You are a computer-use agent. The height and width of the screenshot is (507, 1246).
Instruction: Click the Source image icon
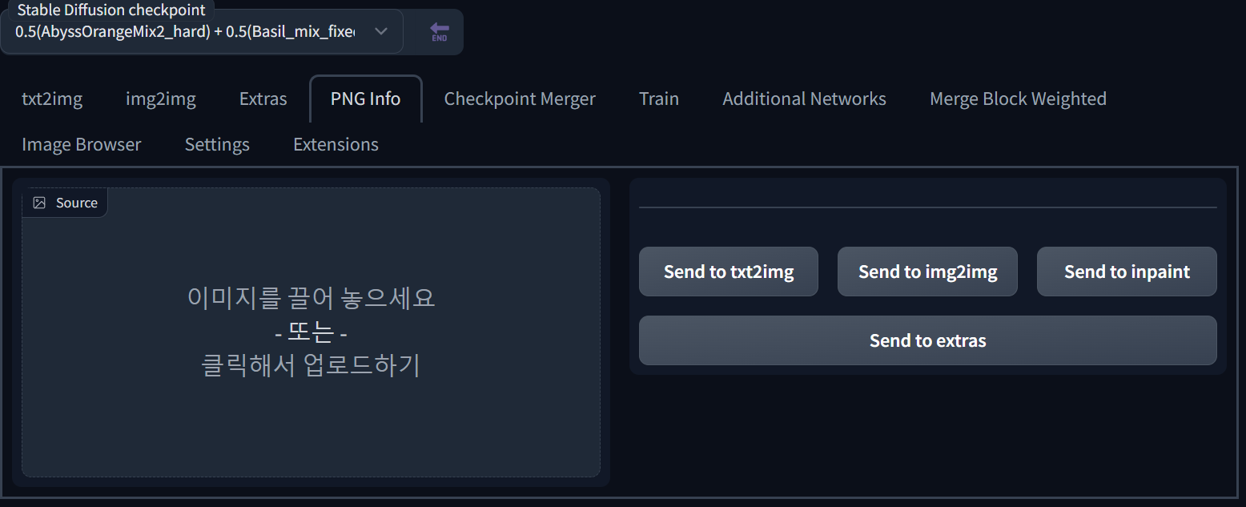[39, 203]
